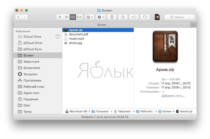Open the item grouping dropdown
Image resolution: width=210 pixels, height=139 pixels.
pyautogui.click(x=90, y=17)
